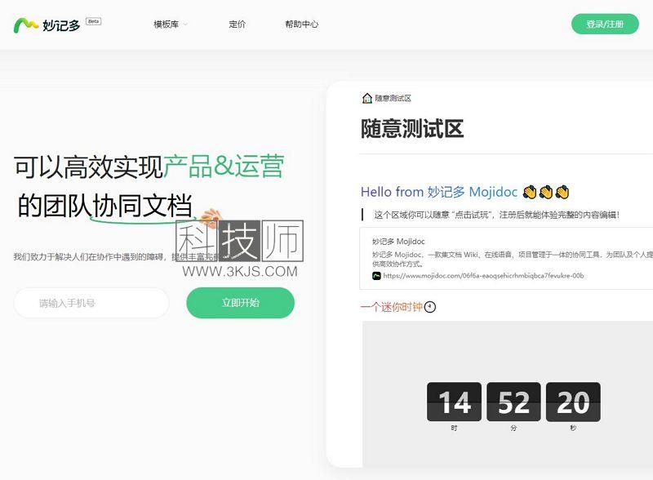Click the seconds flip card showing 20
Viewport: 653px width, 480px height.
point(573,402)
